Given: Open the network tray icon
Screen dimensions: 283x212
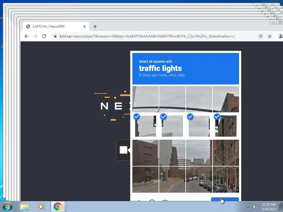Looking at the screenshot, I should pos(248,207).
